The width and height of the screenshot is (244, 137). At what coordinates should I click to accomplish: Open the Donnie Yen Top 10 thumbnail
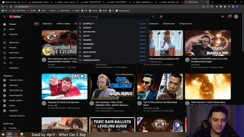pos(160,86)
